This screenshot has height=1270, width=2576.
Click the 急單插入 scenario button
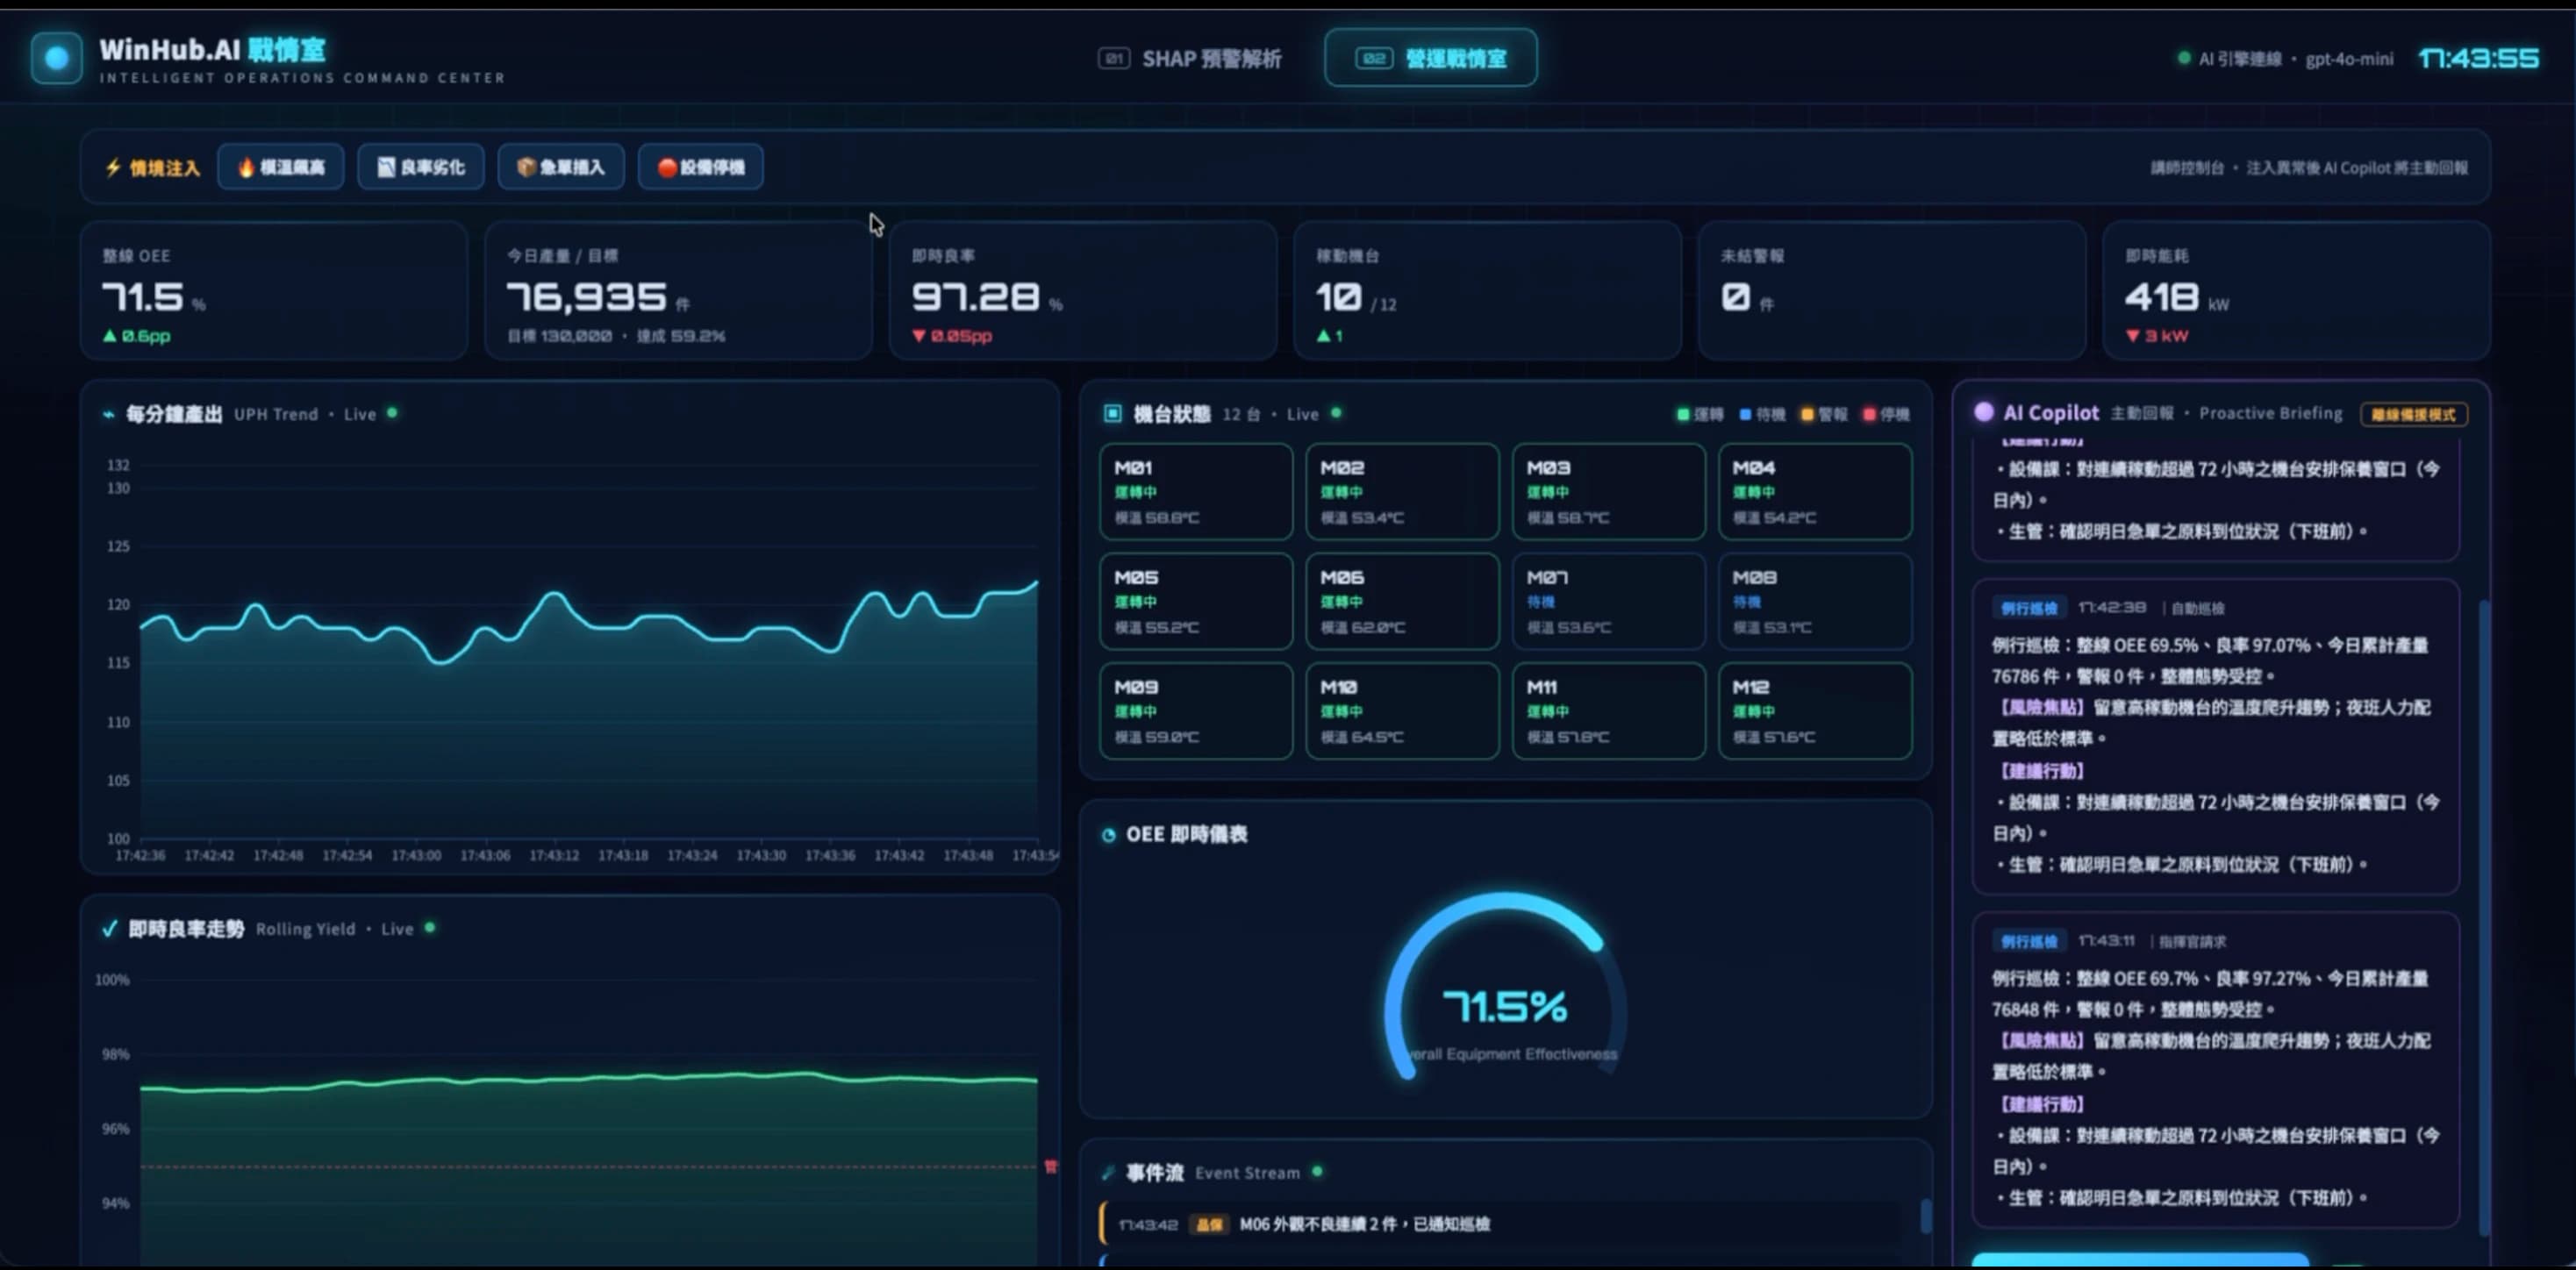tap(561, 167)
